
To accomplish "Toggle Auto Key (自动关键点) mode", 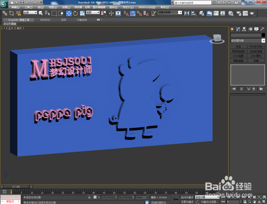I will (187, 197).
